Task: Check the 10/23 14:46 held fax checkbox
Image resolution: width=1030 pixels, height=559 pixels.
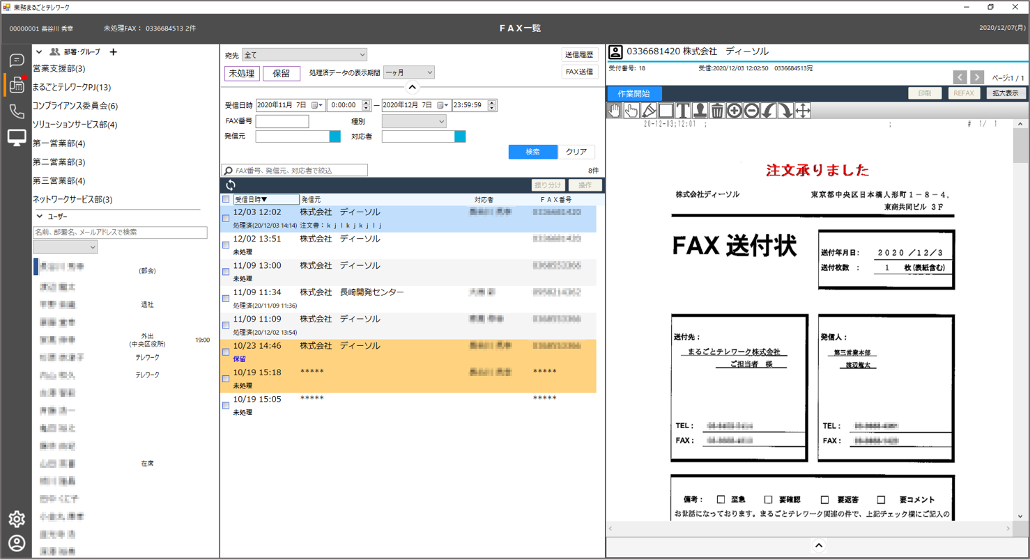Action: (x=225, y=352)
